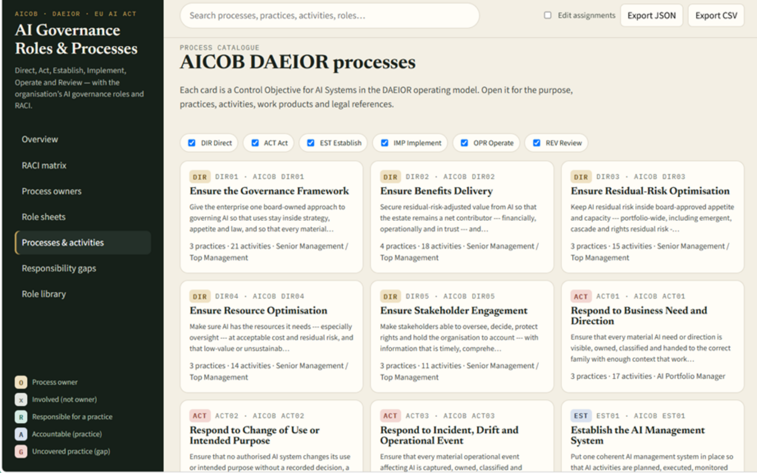Click '4 practices · 18 activities' on the DIR02 card
This screenshot has height=473, width=757.
[421, 246]
